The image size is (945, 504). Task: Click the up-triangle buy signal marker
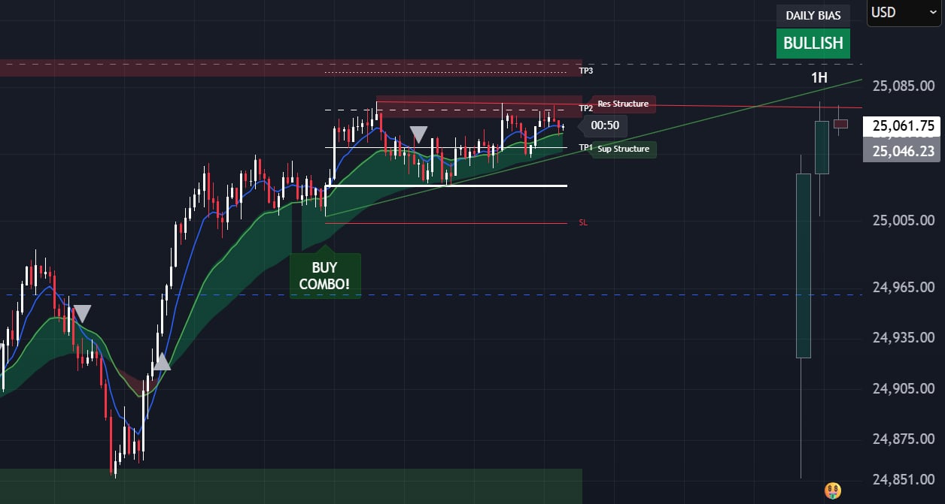tap(162, 361)
